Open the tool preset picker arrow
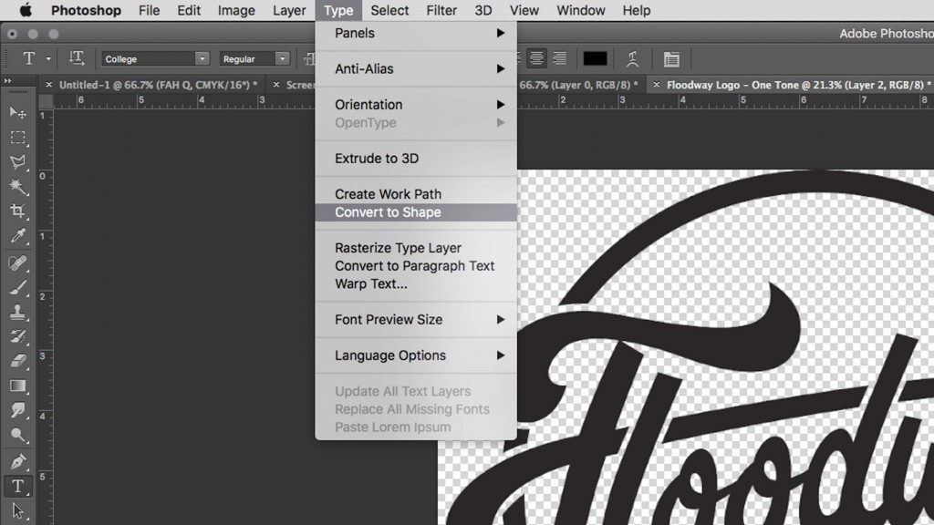This screenshot has width=934, height=525. (x=48, y=59)
